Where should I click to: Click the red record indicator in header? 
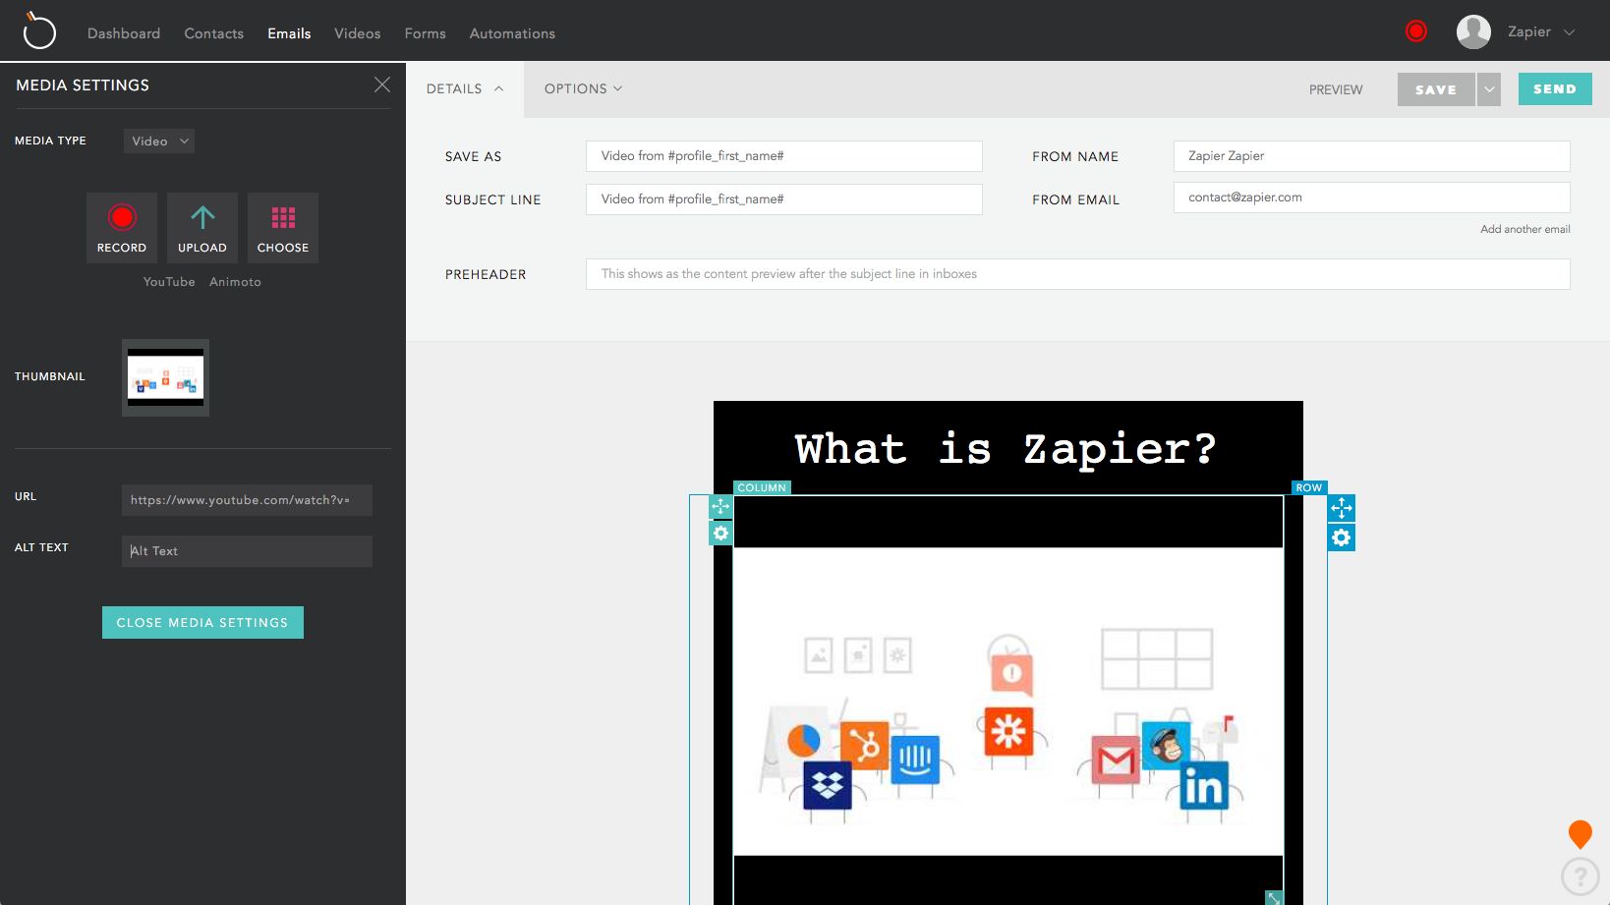[x=1415, y=31]
